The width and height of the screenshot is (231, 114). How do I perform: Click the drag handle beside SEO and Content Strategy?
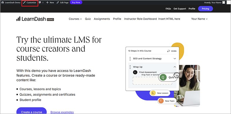(x=130, y=59)
